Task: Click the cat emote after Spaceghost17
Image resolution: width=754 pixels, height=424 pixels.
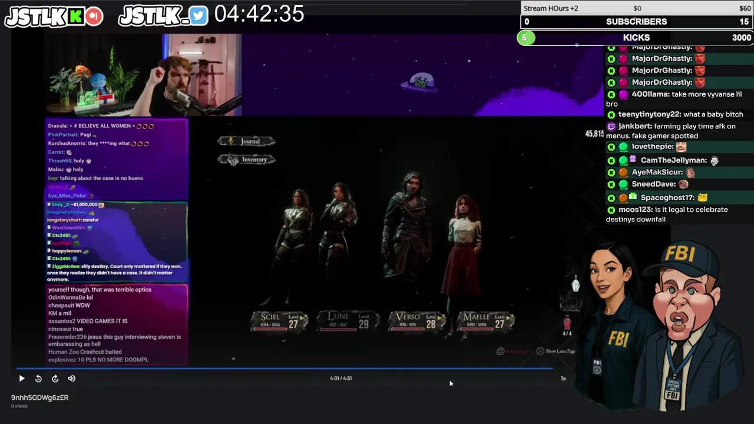Action: 703,197
